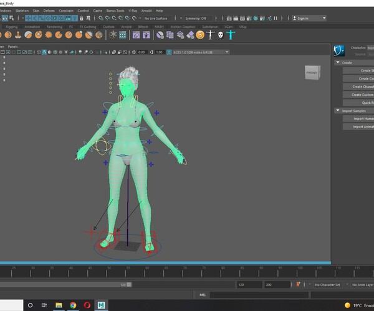
Task: Open the Character dropdown in HumanIK panel
Action: [x=370, y=48]
